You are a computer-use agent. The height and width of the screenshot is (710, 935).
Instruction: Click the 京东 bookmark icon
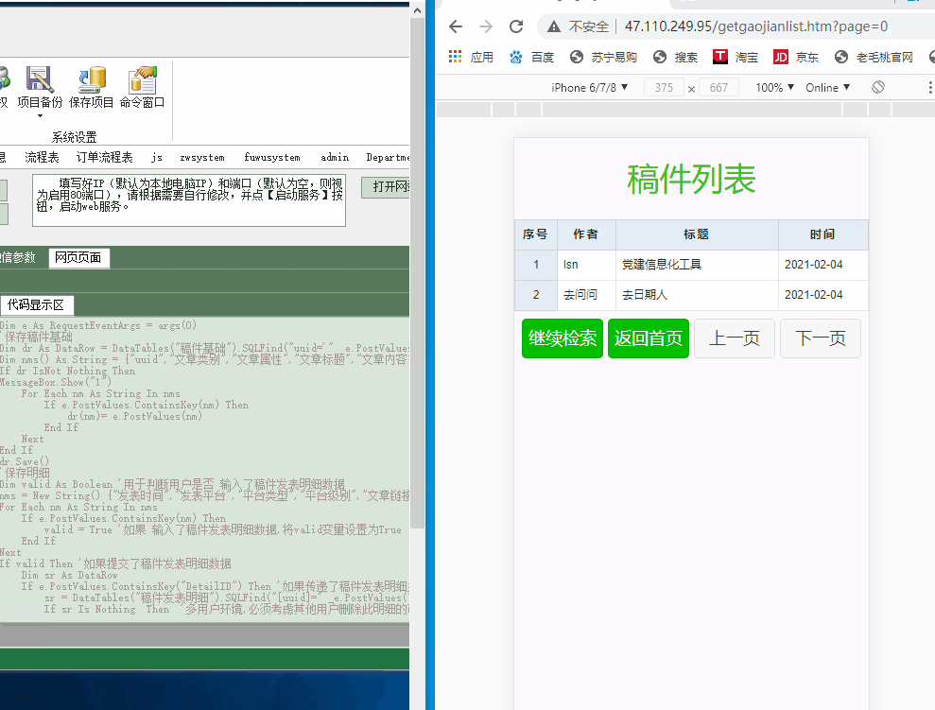tap(782, 57)
